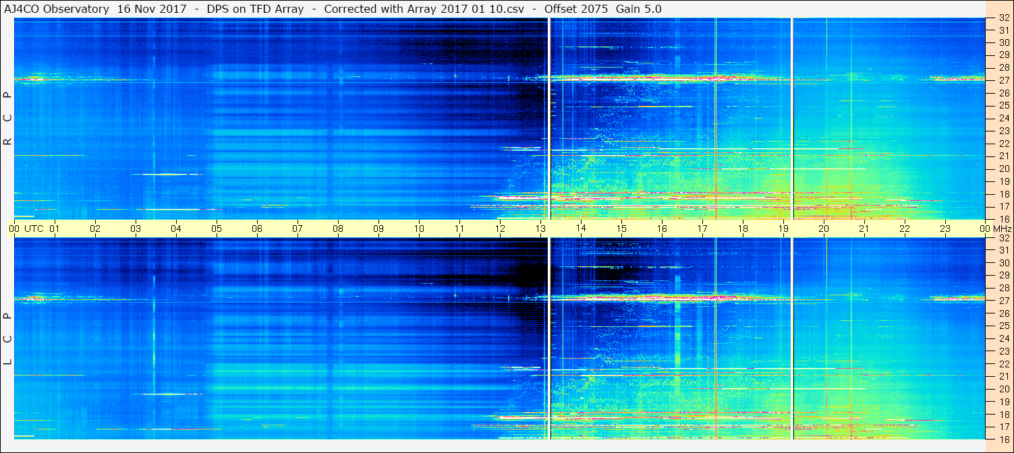
Task: Select "Corrected with Array 2017 01 10.csv" text
Action: pos(425,9)
